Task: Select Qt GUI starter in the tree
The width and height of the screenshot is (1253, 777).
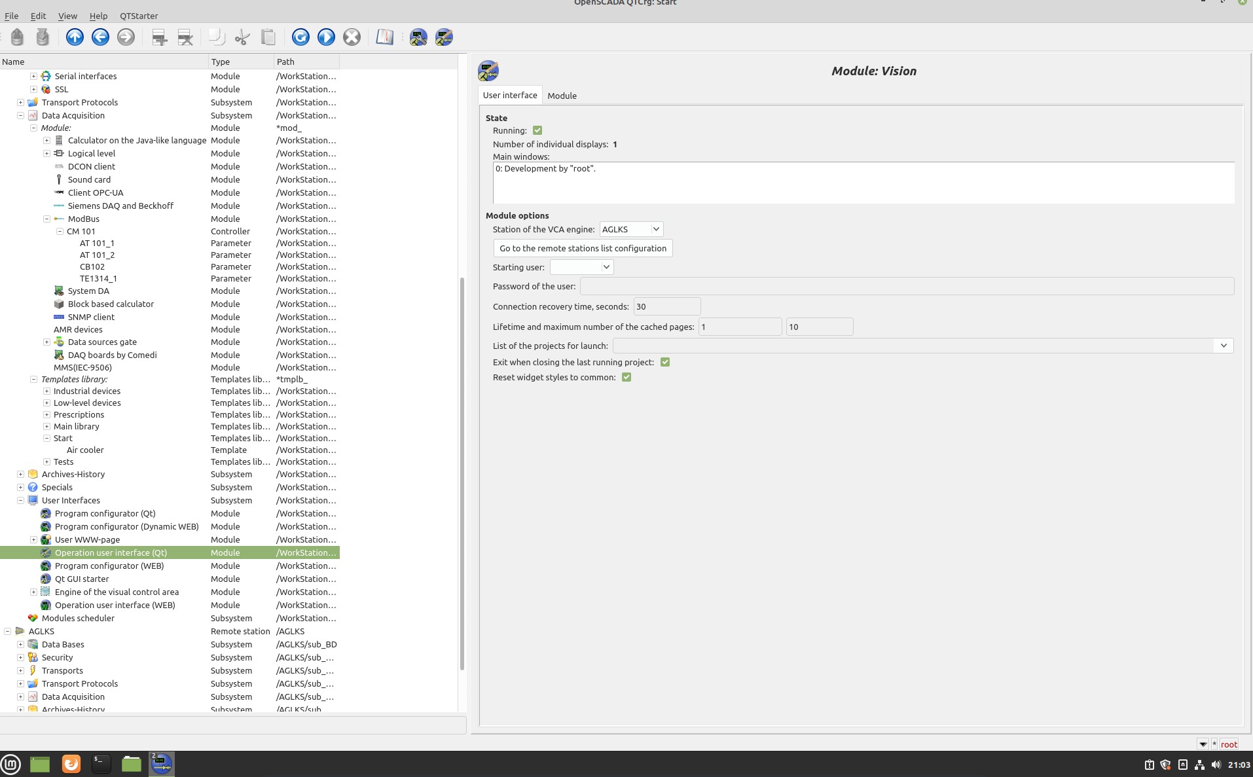Action: pyautogui.click(x=82, y=579)
